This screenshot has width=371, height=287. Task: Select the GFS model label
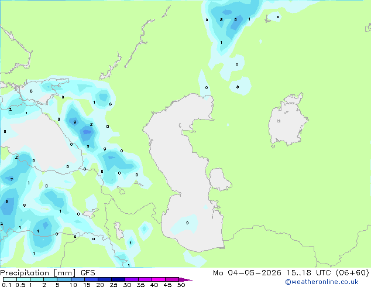point(88,273)
